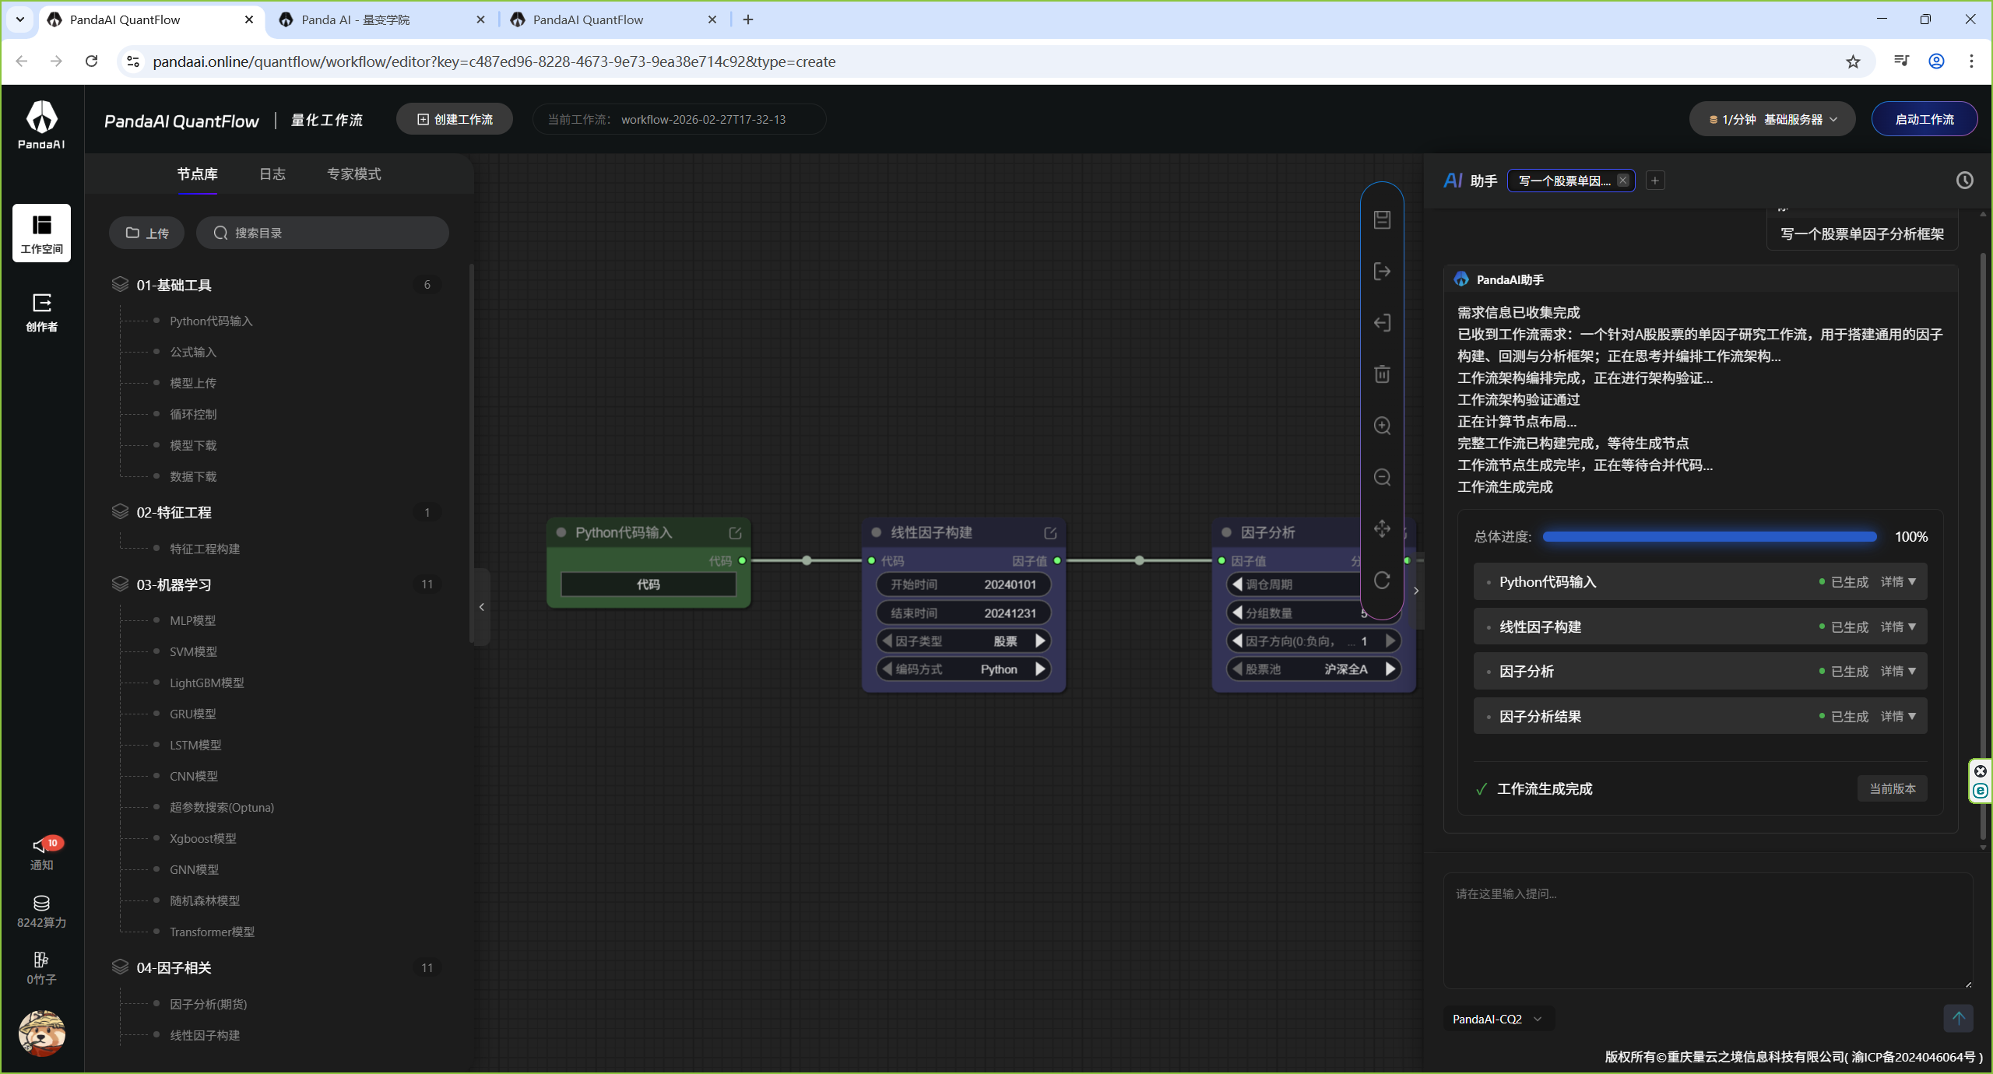This screenshot has height=1074, width=1993.
Task: Open the 通知 notifications icon
Action: 41,854
